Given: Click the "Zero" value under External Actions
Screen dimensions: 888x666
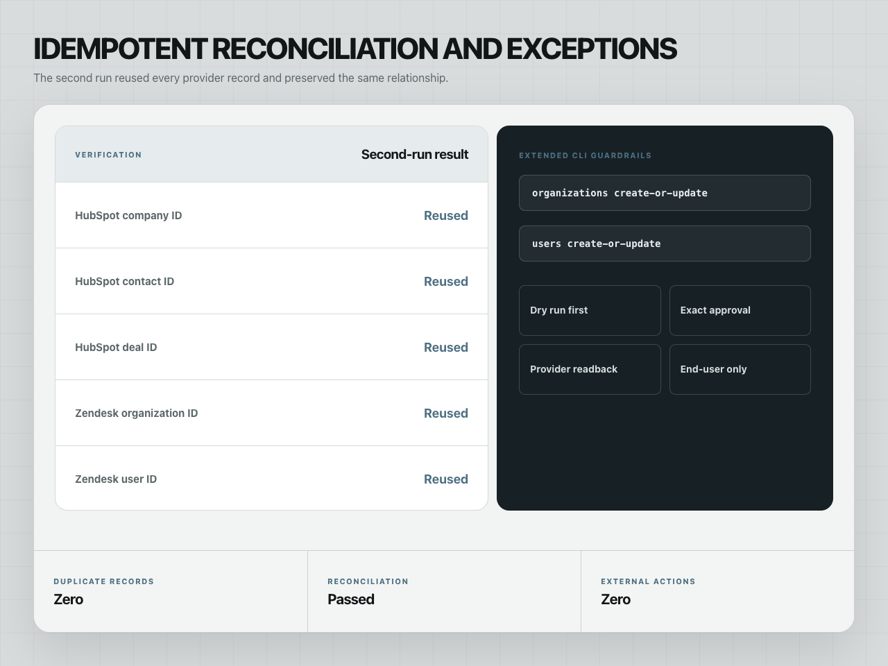Looking at the screenshot, I should click(x=615, y=599).
